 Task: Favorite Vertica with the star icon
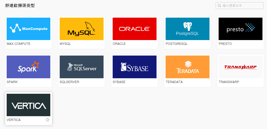47,120
